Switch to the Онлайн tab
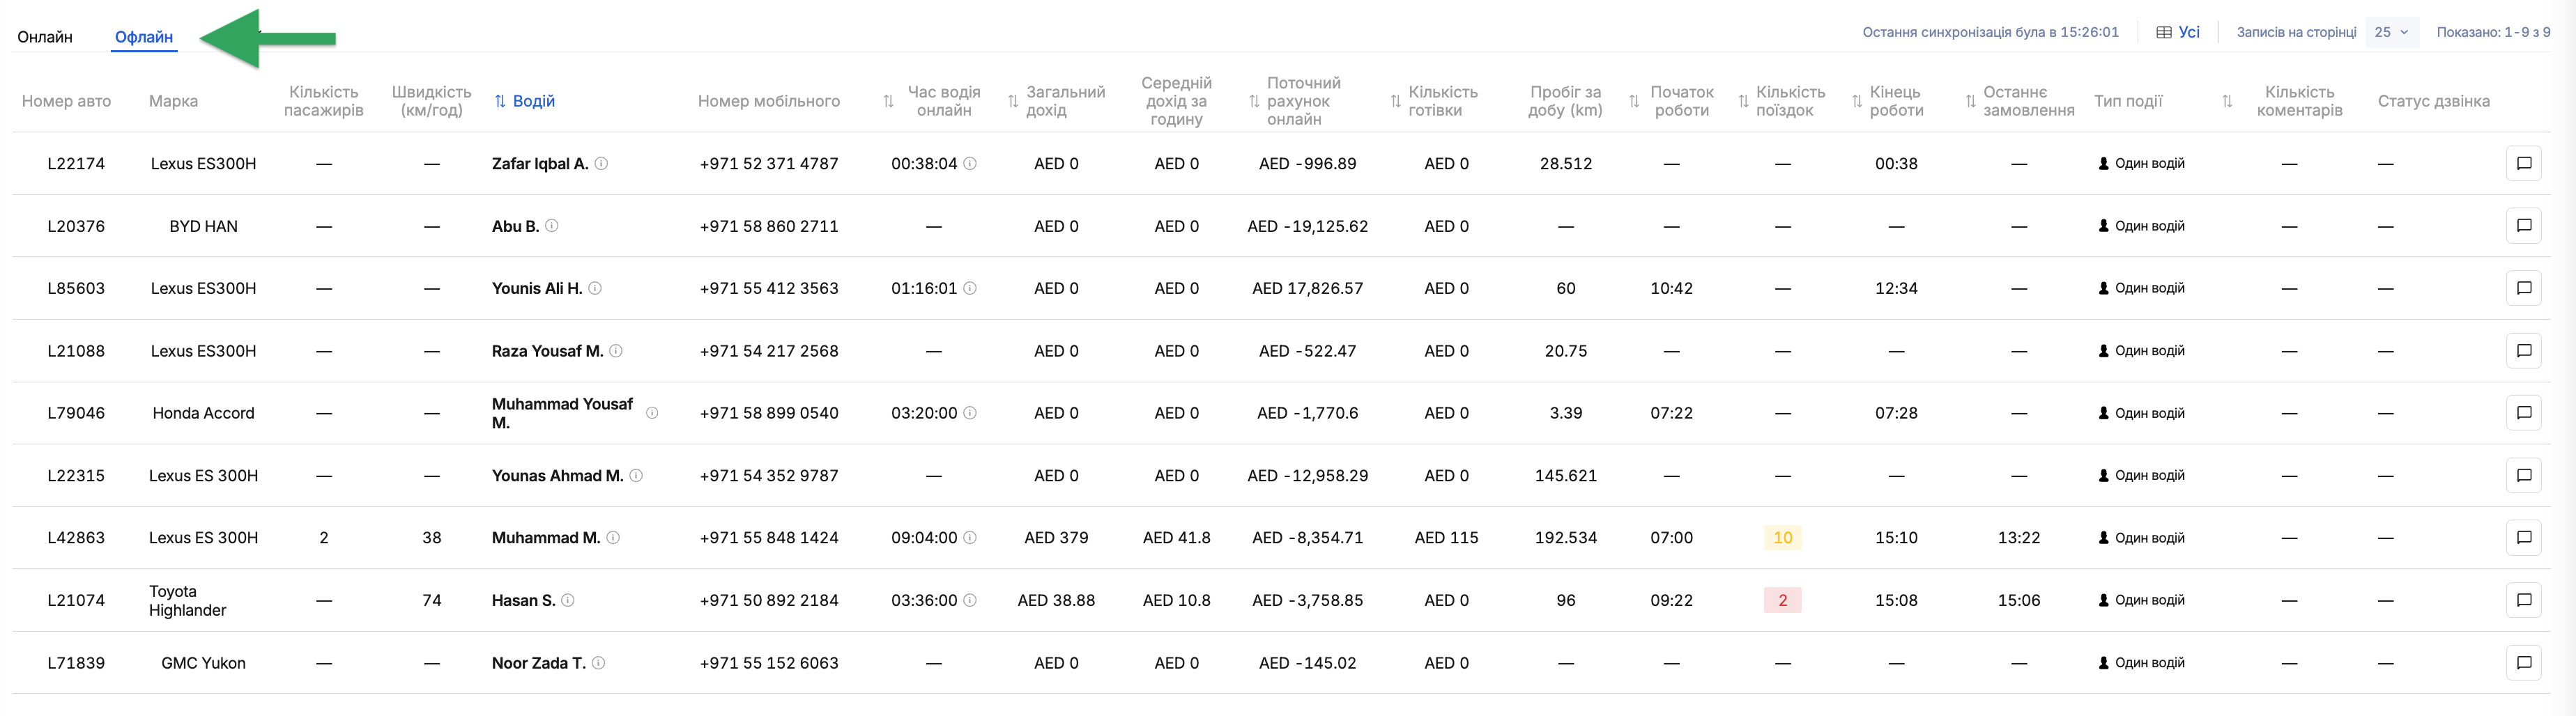This screenshot has width=2576, height=716. pos(45,37)
